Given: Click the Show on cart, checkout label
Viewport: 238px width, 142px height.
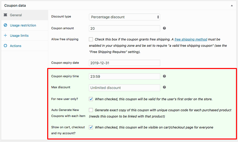Looking at the screenshot, I should (68, 130).
